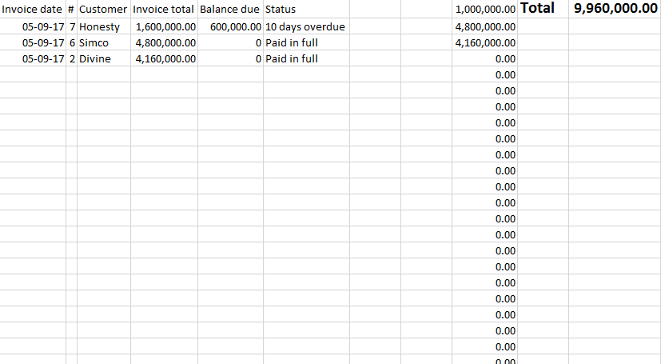Click the Status header cell
This screenshot has width=661, height=364.
(x=306, y=10)
